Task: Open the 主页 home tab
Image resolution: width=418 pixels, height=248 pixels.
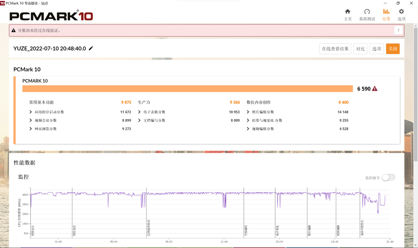Action: click(348, 15)
